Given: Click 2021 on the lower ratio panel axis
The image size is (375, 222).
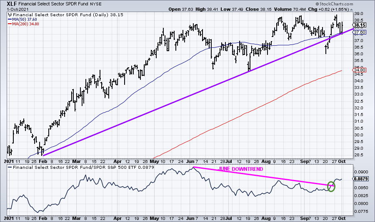Looking at the screenshot, I should (9, 218).
